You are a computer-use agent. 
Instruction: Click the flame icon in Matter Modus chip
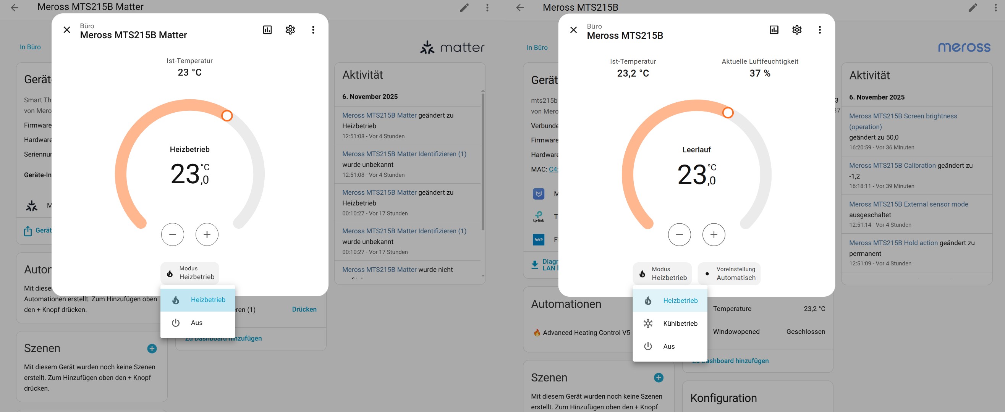pyautogui.click(x=170, y=273)
